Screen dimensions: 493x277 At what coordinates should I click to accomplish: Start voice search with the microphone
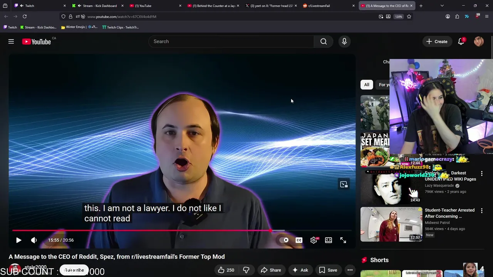tap(344, 42)
